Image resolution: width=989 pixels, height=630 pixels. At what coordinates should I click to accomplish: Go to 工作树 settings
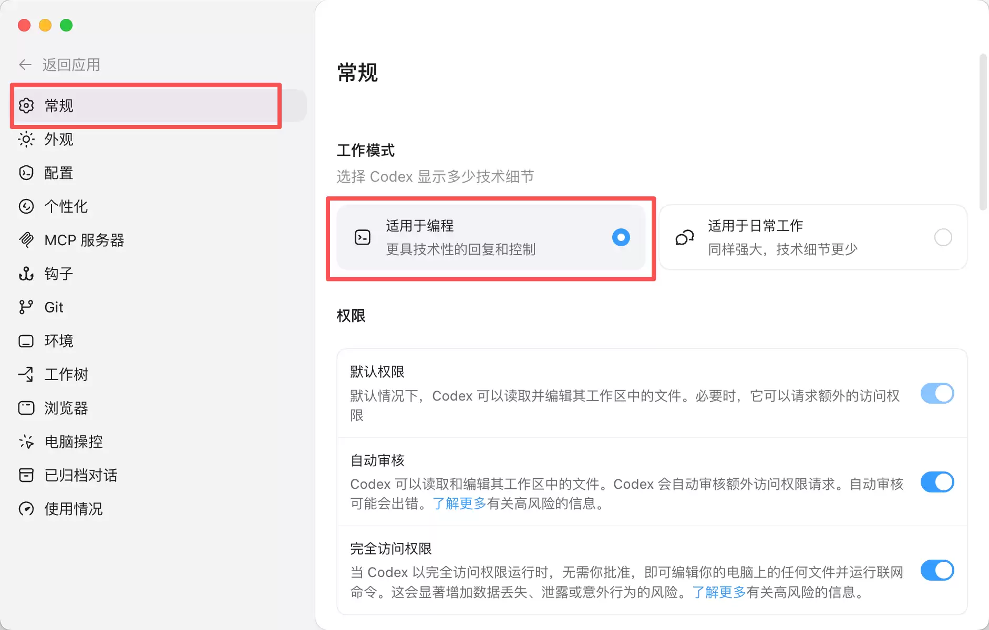coord(158,374)
